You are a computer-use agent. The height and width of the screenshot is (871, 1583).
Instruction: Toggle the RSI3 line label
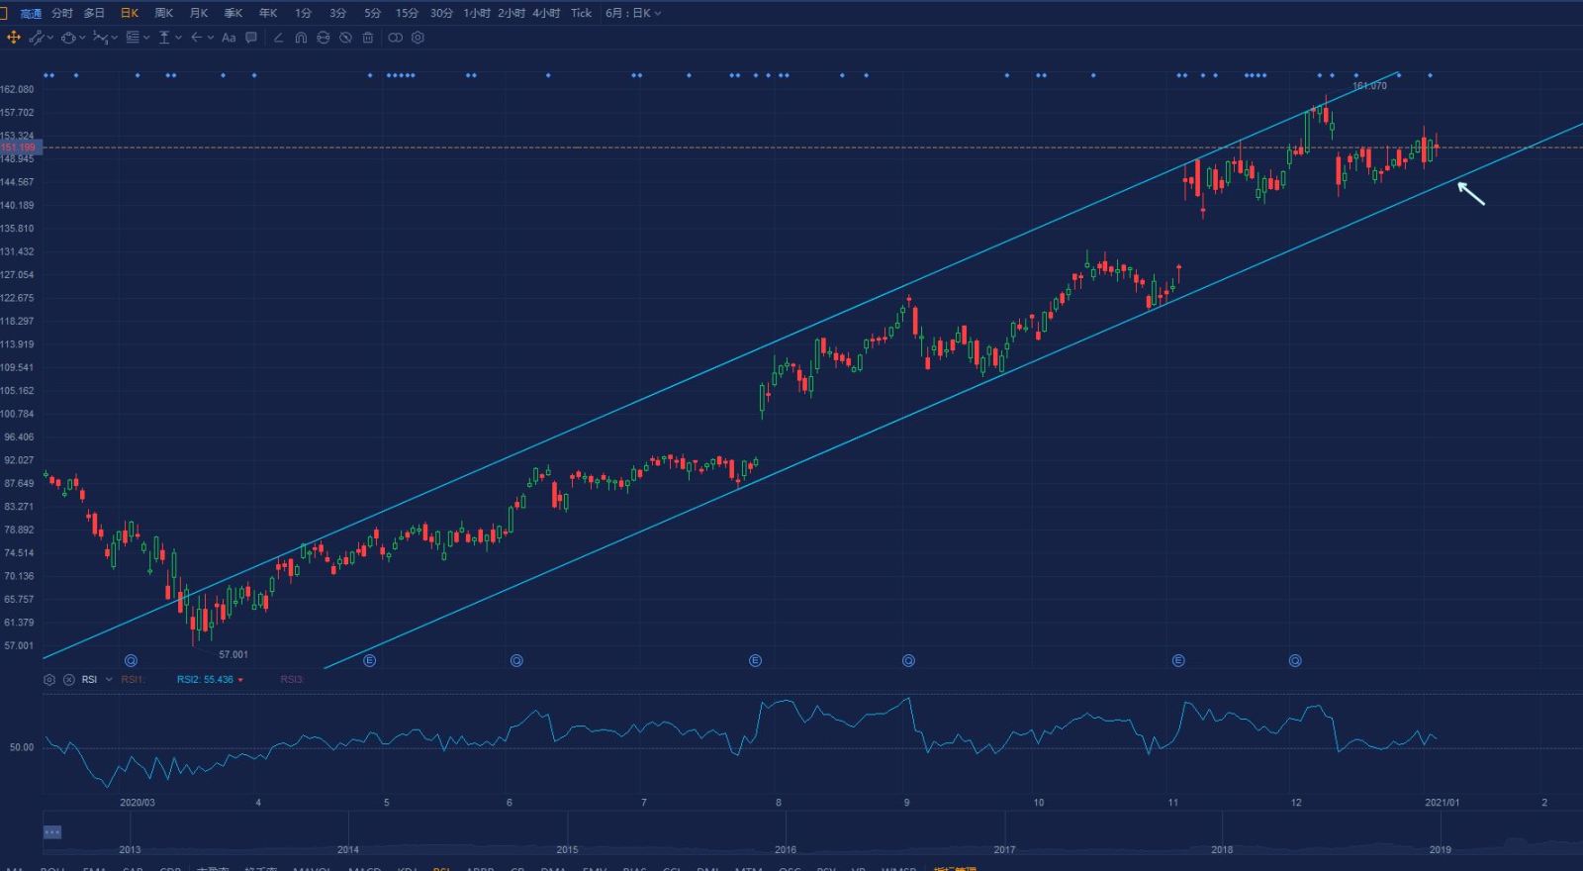click(292, 680)
